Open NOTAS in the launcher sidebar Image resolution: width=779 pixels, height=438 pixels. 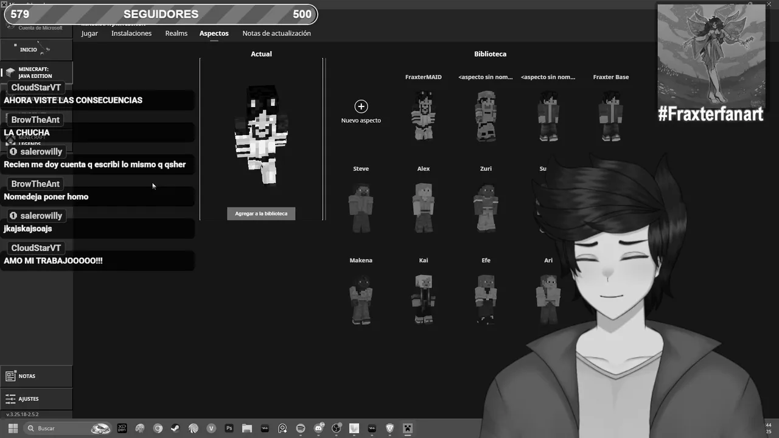36,376
